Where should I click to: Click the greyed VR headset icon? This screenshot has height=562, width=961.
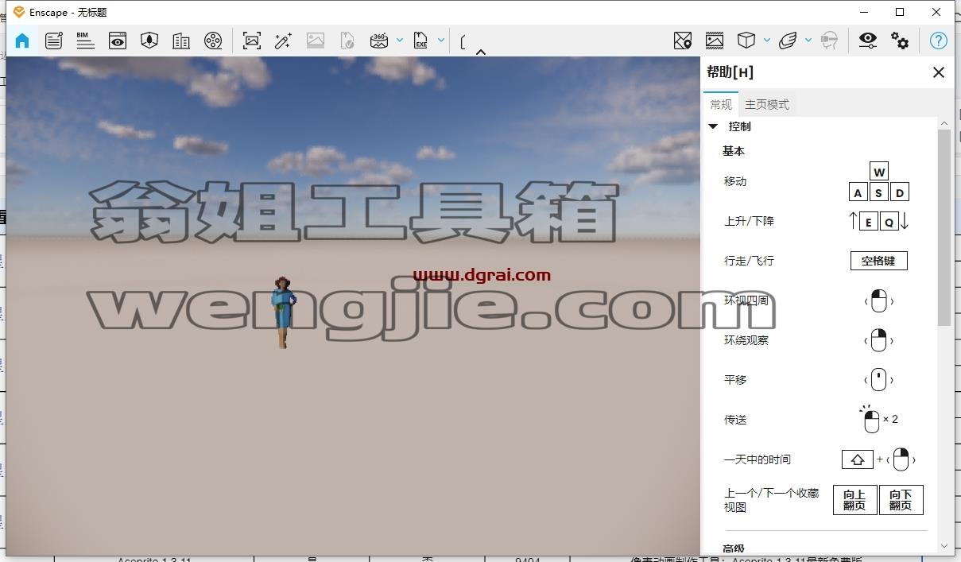click(829, 41)
